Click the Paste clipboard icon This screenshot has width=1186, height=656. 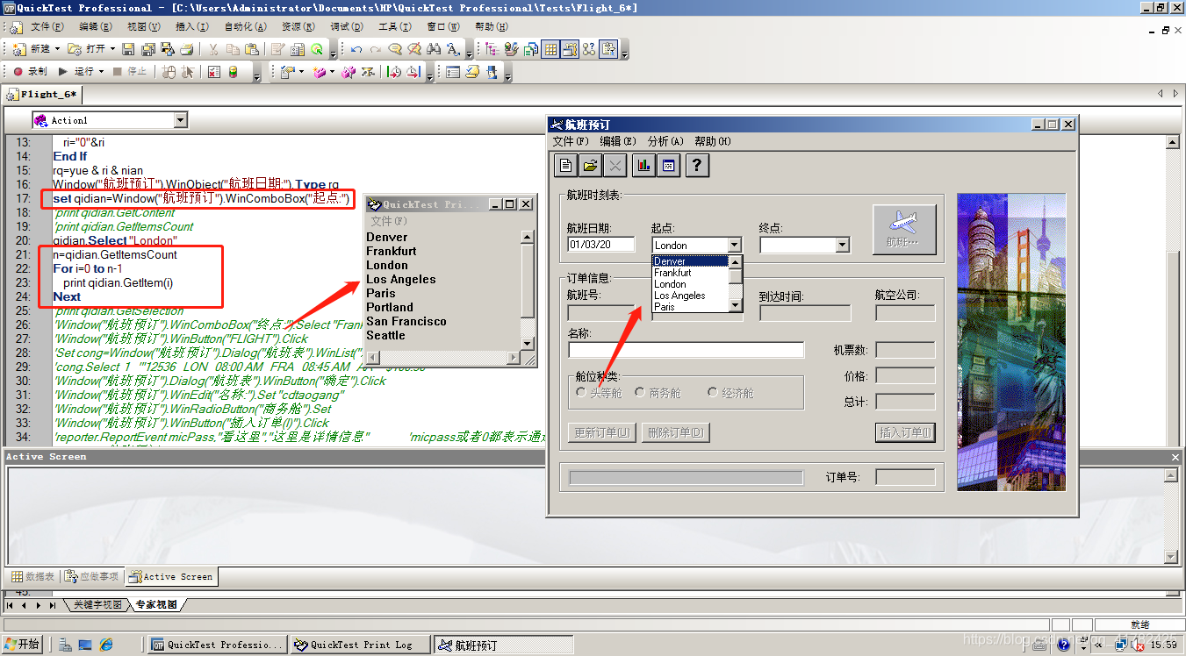pyautogui.click(x=252, y=49)
